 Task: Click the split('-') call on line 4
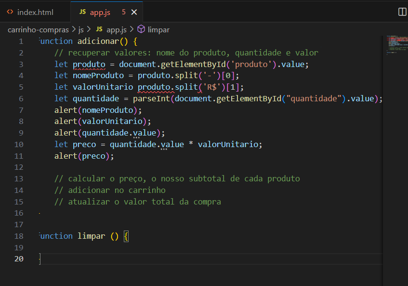197,76
